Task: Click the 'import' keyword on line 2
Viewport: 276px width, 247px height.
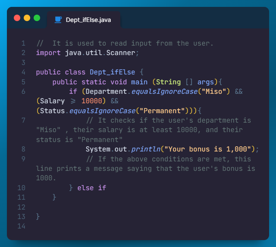Action: (x=48, y=53)
